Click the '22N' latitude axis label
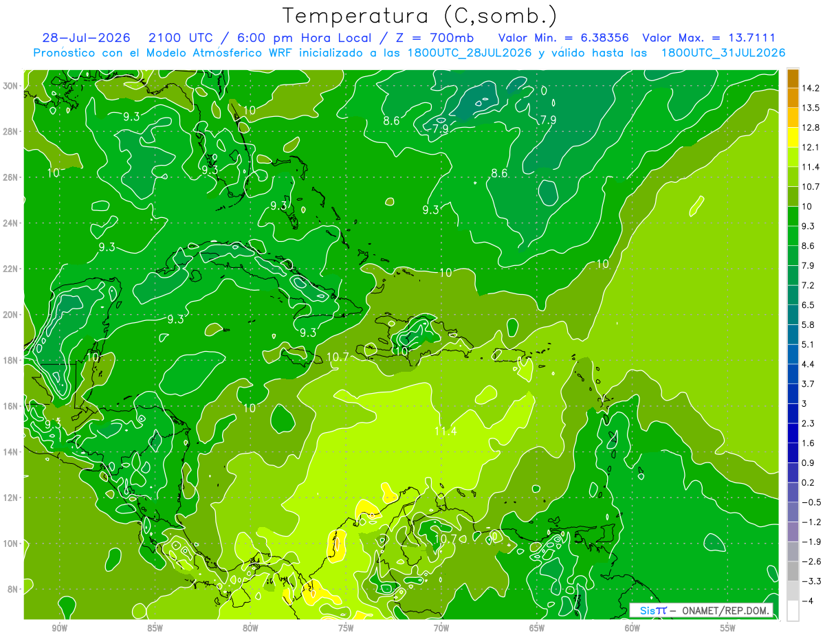Screen dimensions: 825x637 [x=10, y=269]
